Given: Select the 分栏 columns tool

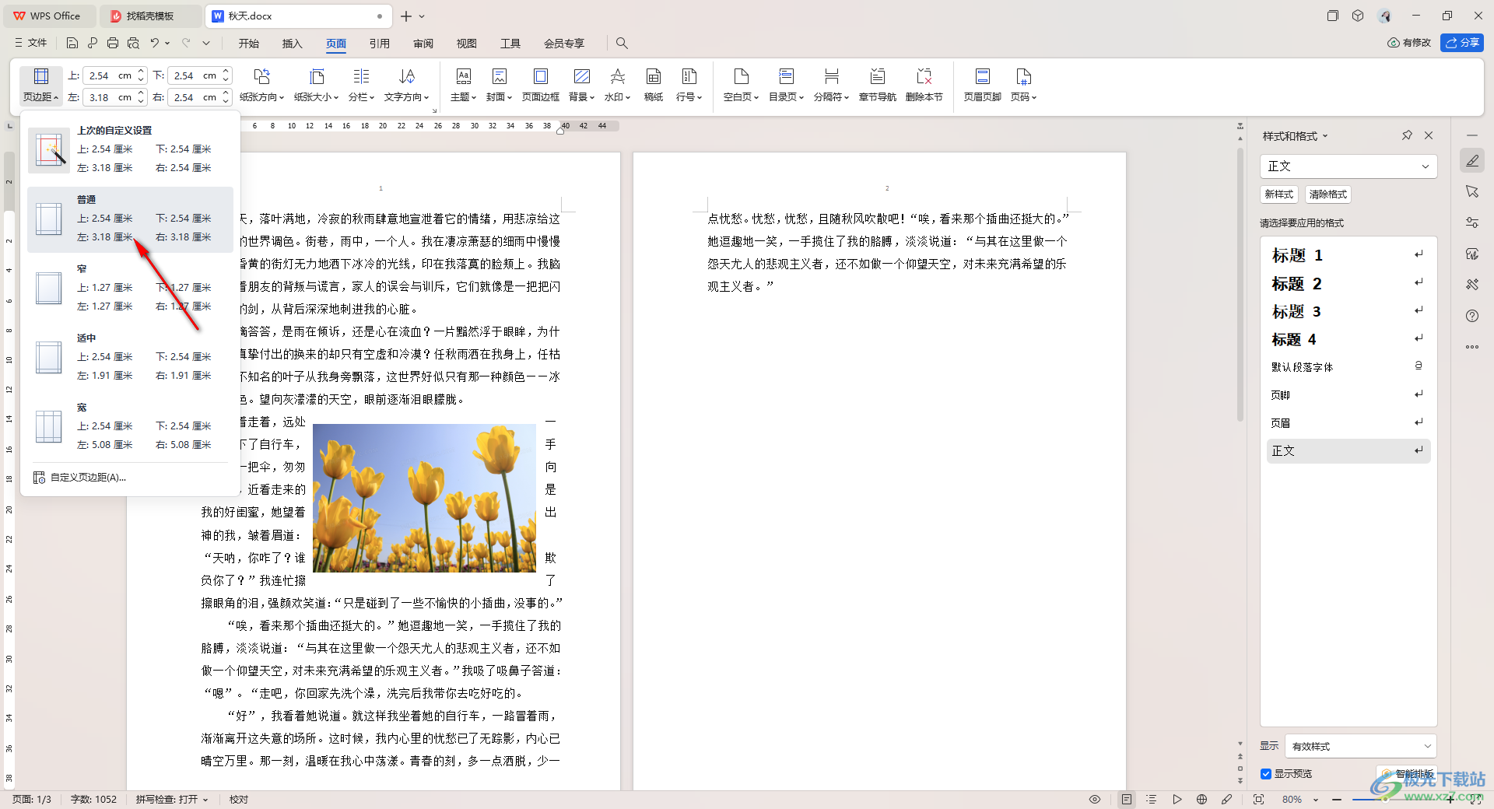Looking at the screenshot, I should click(361, 86).
